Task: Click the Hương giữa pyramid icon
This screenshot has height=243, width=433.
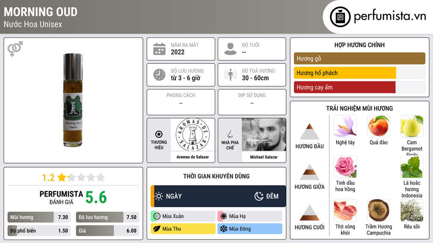Action: 310,172
